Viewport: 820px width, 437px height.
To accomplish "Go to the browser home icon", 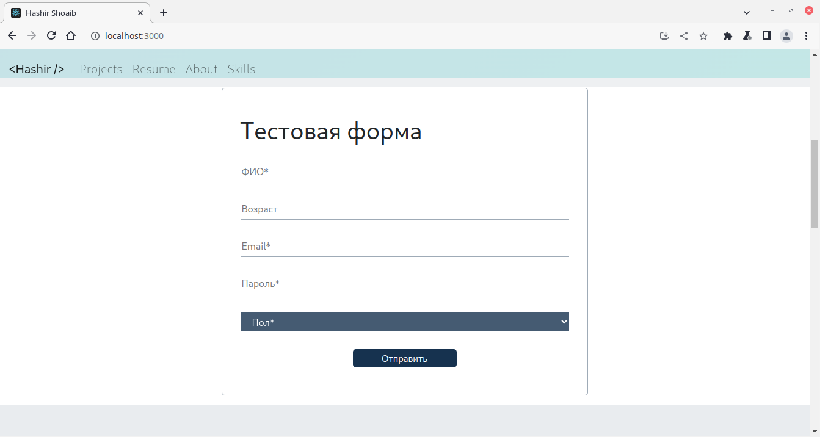I will point(71,36).
